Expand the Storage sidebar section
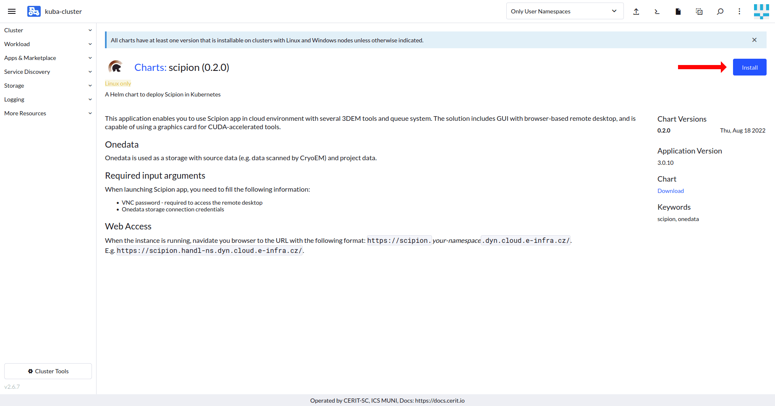 click(90, 86)
